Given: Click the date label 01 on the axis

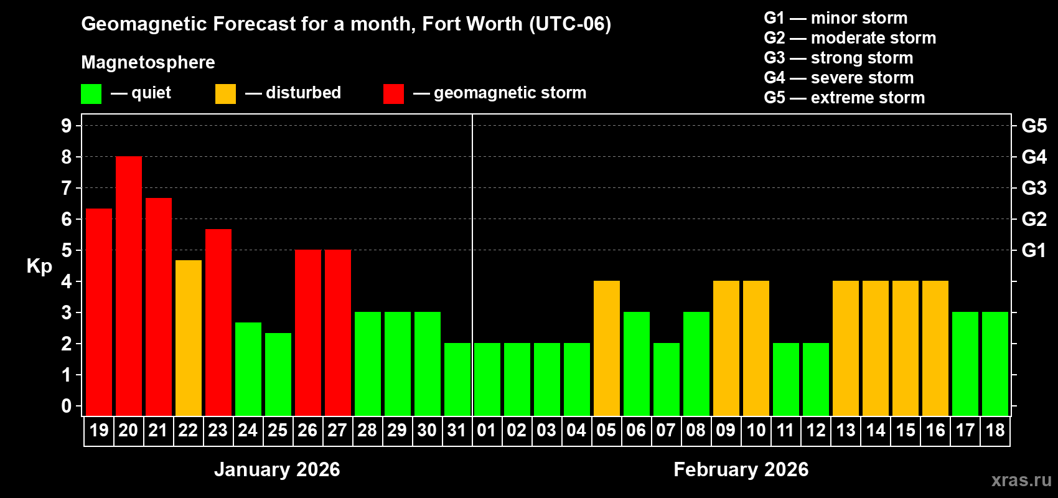Looking at the screenshot, I should point(487,430).
